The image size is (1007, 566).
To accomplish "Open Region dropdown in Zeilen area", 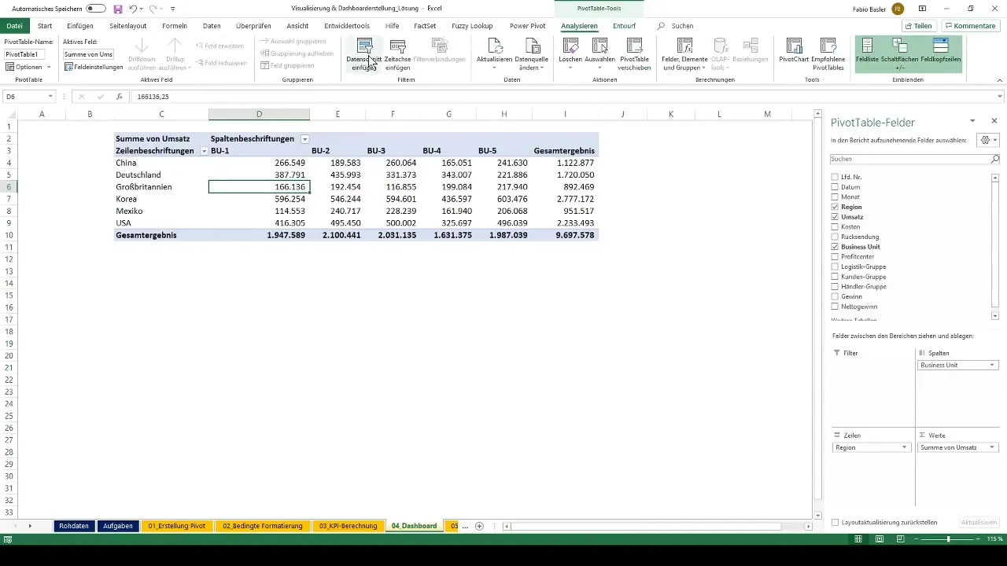I will (x=905, y=447).
